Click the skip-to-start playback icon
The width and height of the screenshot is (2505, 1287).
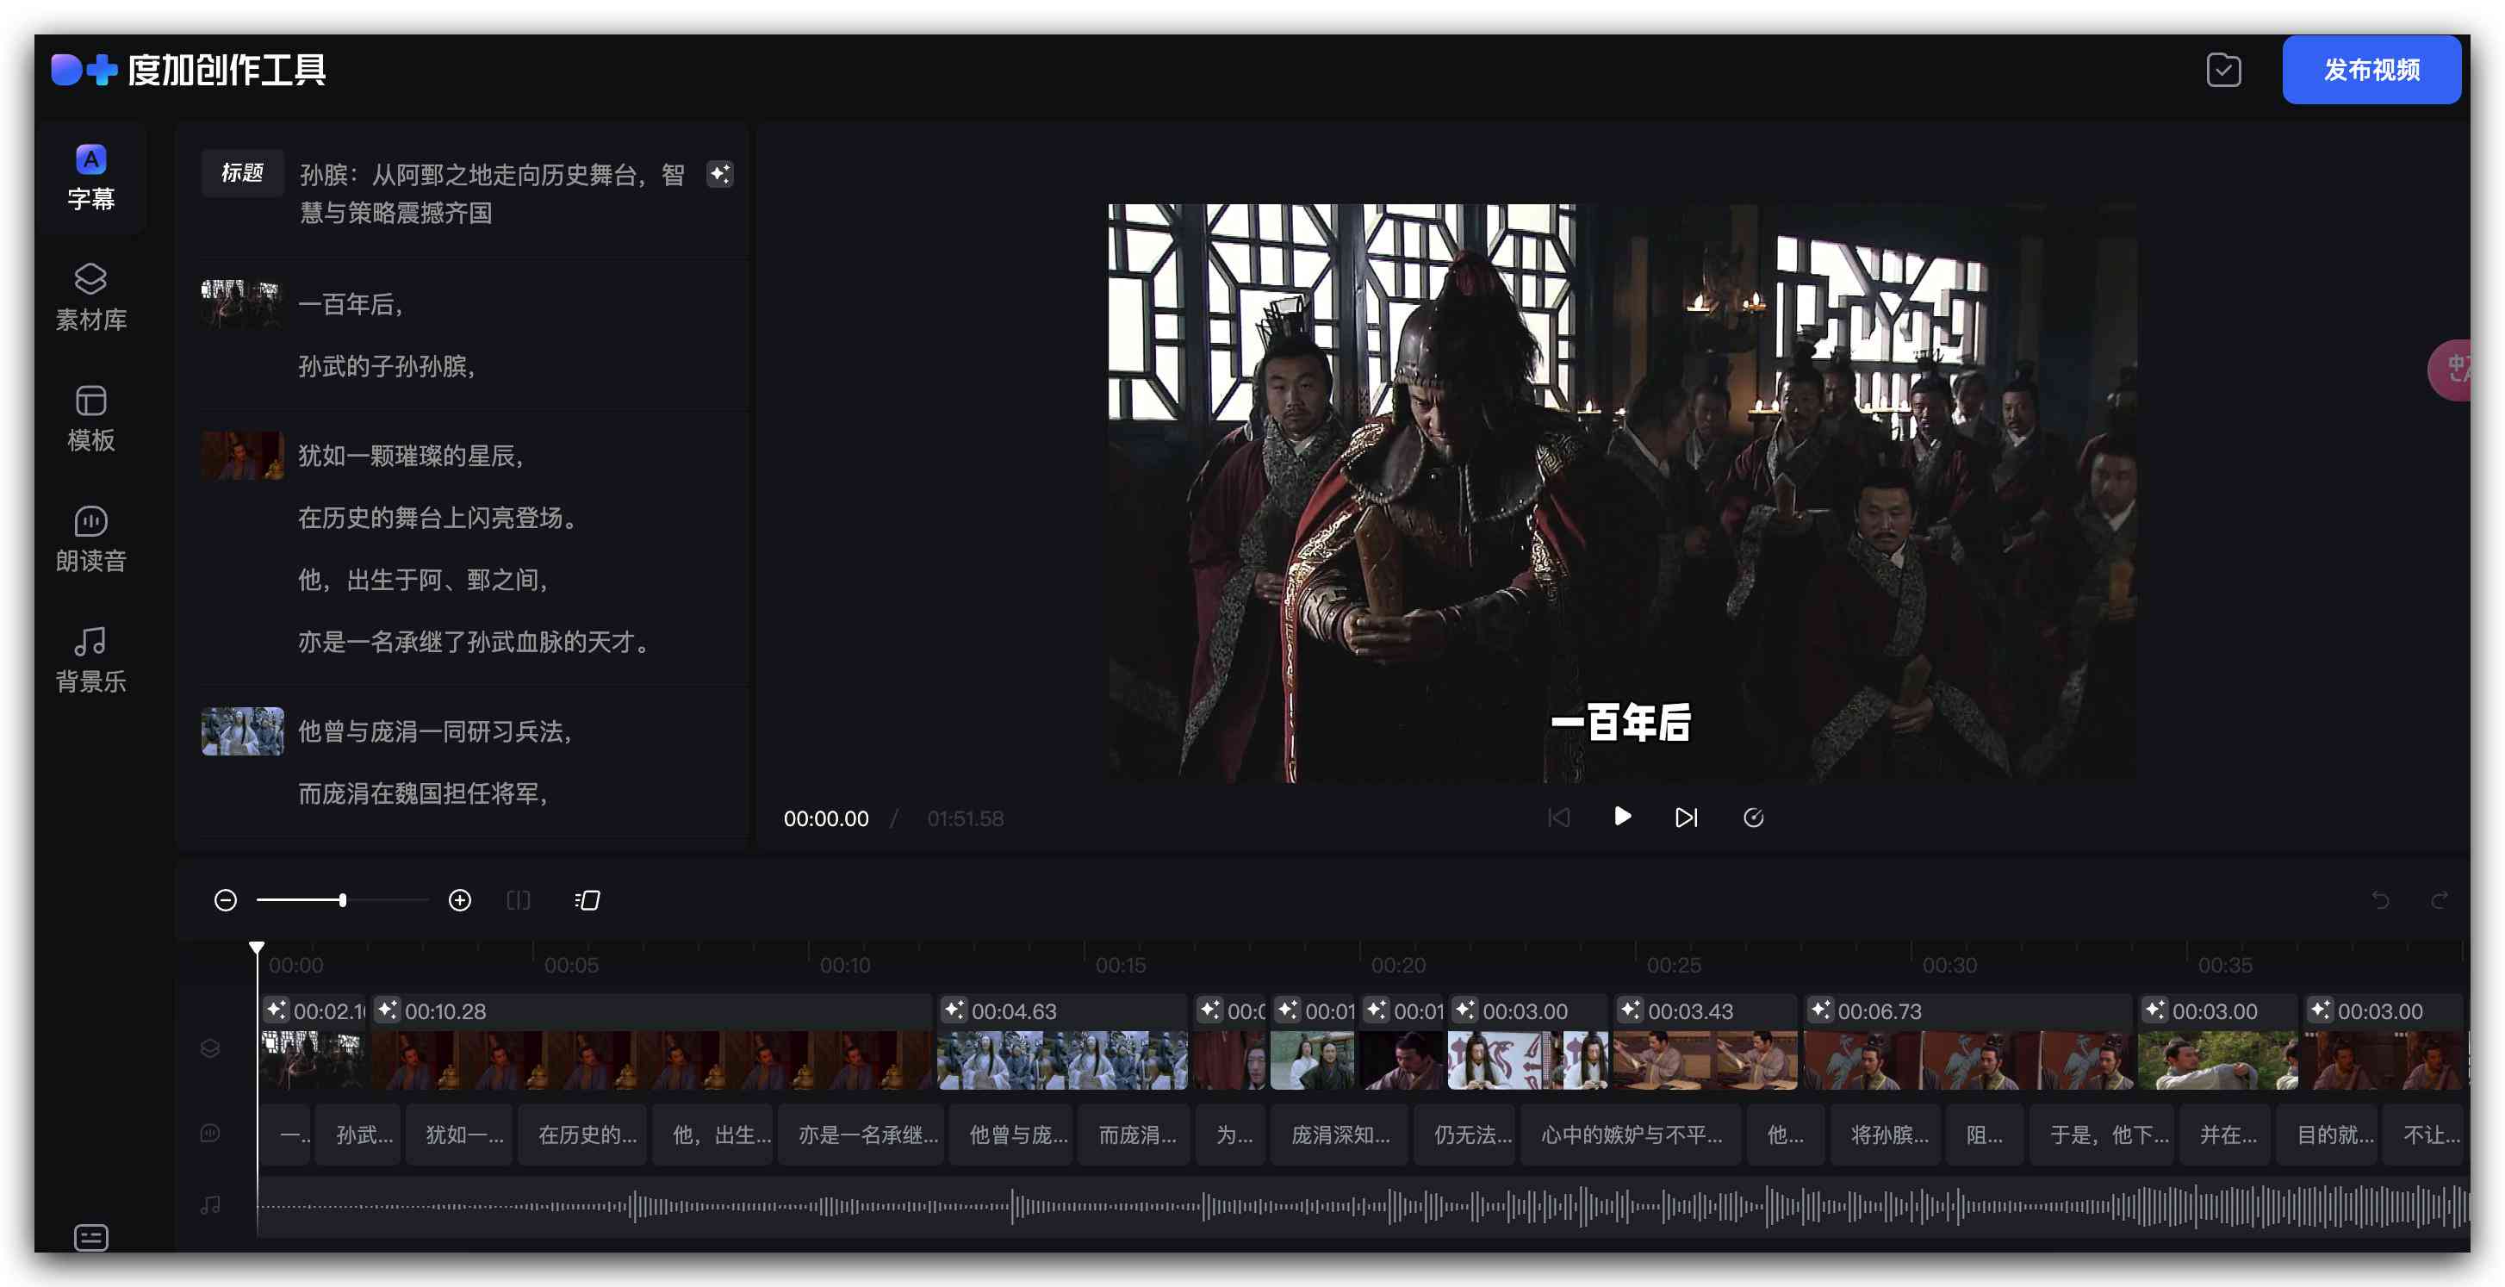1557,816
